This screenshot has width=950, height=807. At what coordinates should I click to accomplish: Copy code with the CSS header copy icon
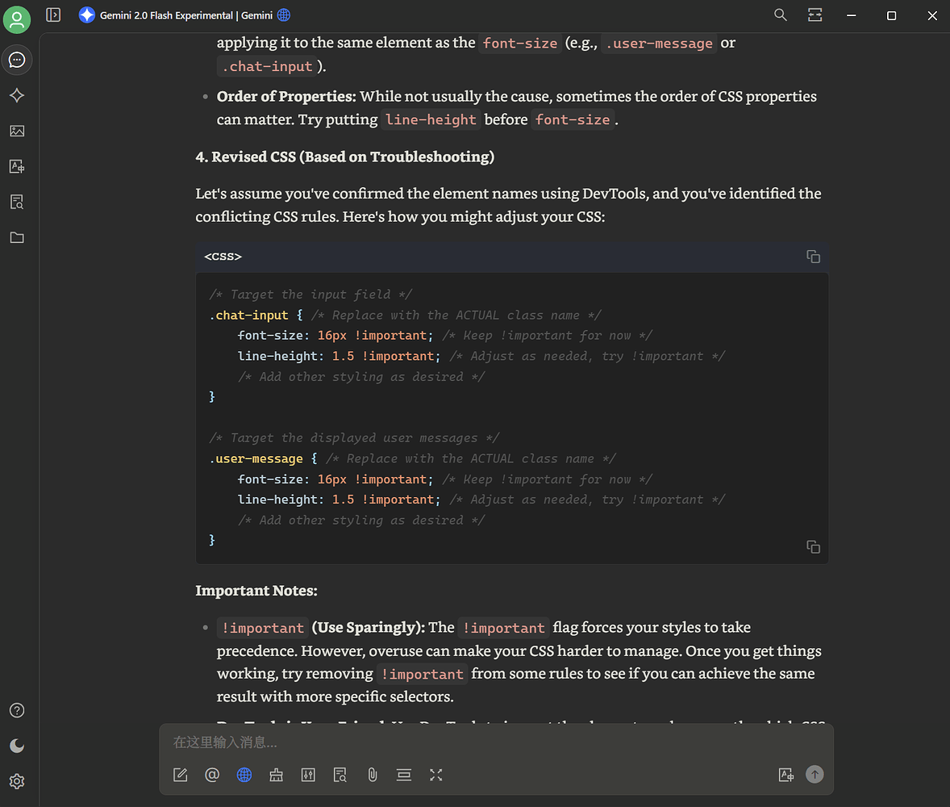click(813, 257)
